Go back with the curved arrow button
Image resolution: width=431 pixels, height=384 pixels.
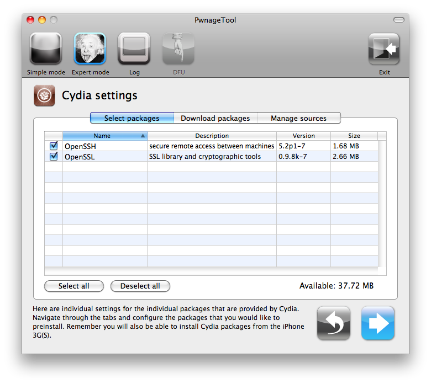point(333,323)
